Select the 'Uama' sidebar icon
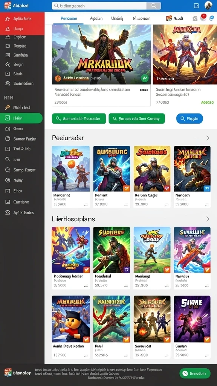Screen dimensions: 217x386 tap(8, 29)
